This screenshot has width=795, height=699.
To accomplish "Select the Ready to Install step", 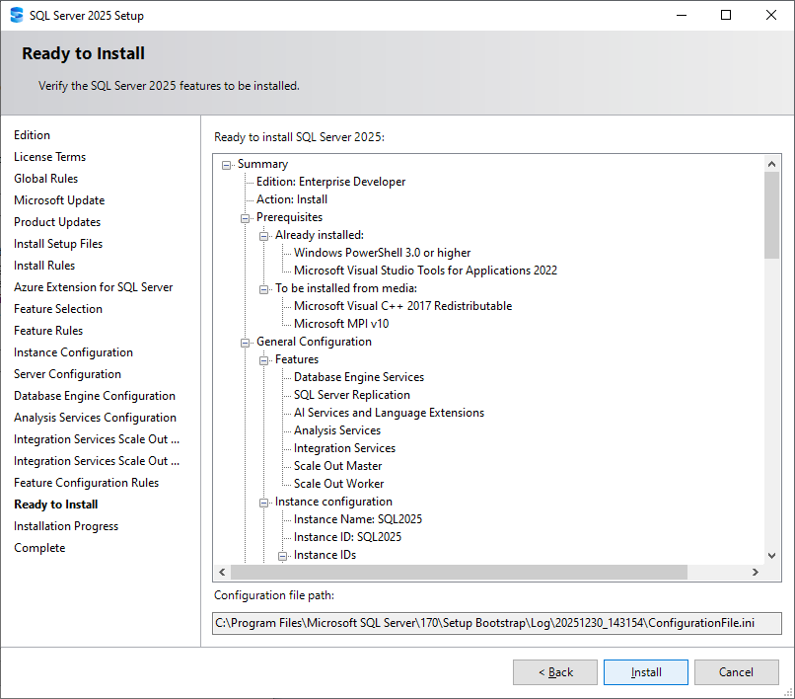I will coord(56,505).
